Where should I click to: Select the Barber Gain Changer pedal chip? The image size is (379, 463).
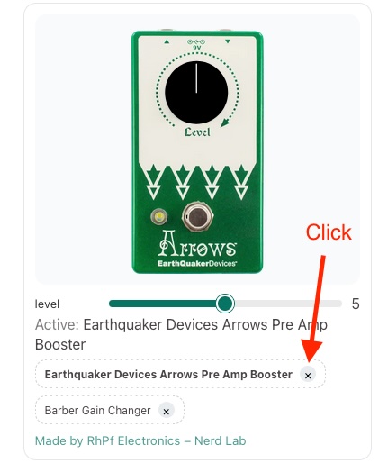[x=97, y=411]
